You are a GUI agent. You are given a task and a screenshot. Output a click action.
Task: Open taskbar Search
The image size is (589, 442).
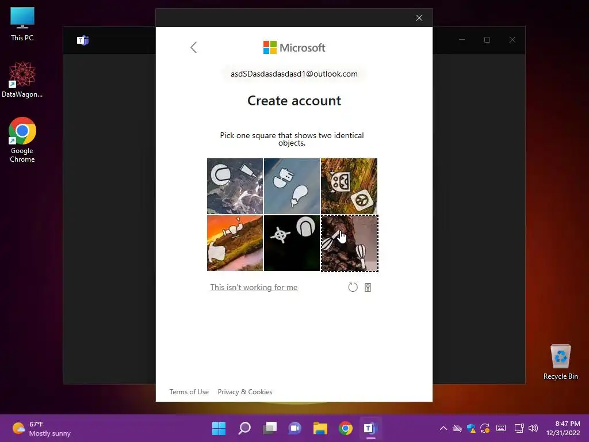[244, 428]
